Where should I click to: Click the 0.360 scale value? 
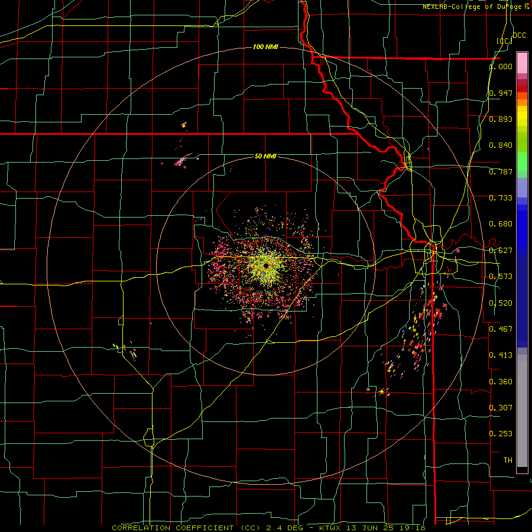[x=501, y=382]
